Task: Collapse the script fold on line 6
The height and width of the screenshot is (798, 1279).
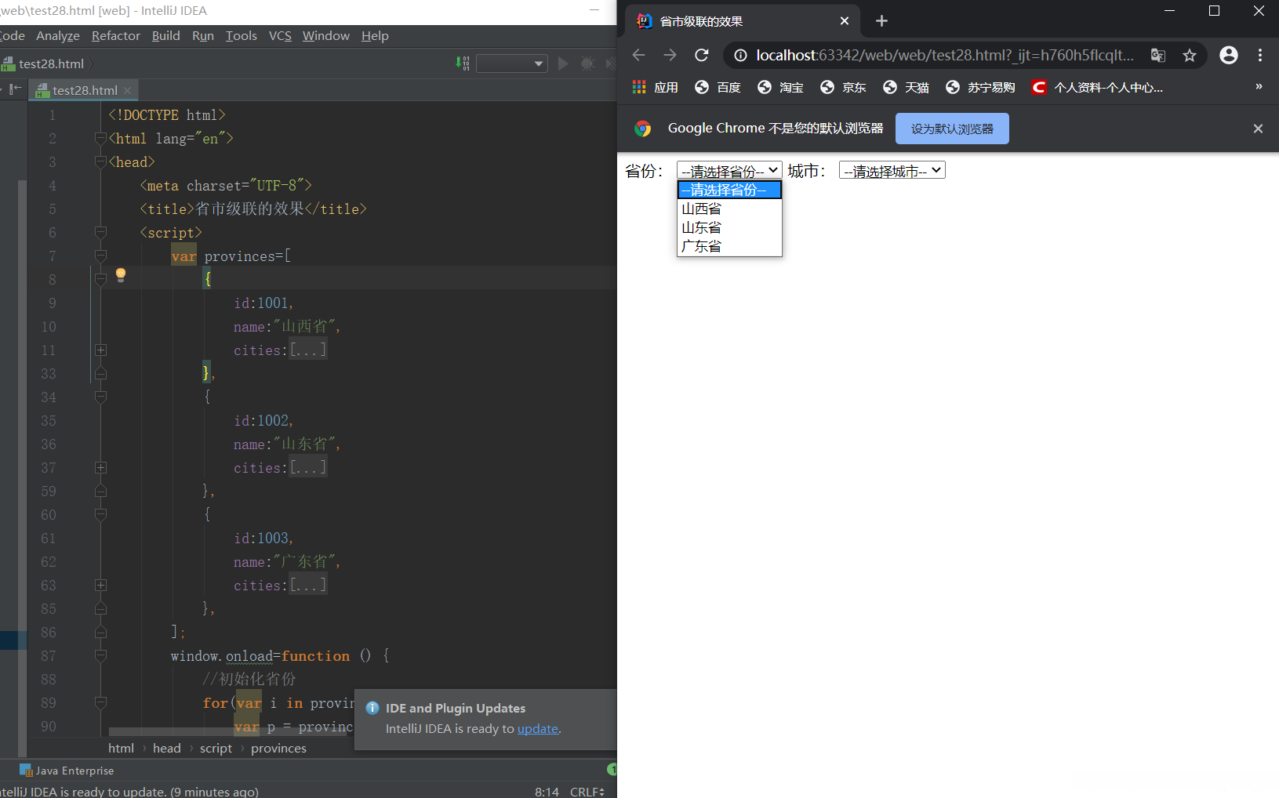Action: [x=100, y=232]
